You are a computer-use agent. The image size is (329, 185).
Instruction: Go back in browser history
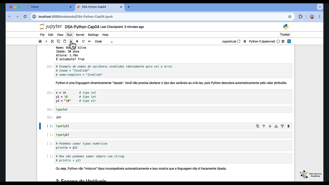tap(10, 16)
